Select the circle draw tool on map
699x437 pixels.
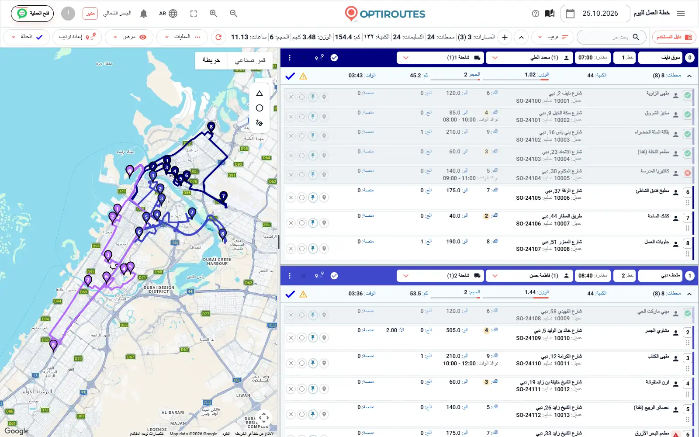pyautogui.click(x=260, y=108)
